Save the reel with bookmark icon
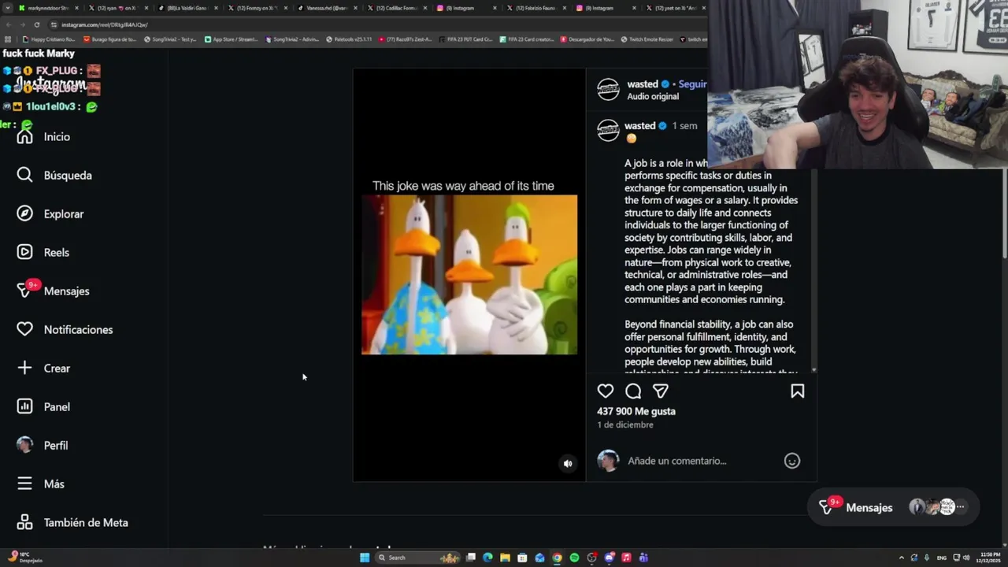The height and width of the screenshot is (567, 1008). coord(797,391)
